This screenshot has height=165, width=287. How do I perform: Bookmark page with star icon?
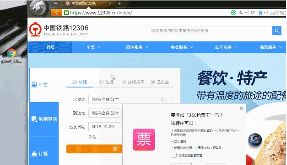click(241, 13)
